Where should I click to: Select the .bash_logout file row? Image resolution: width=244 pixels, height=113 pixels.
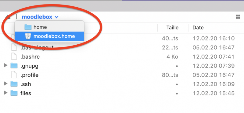pyautogui.click(x=122, y=47)
